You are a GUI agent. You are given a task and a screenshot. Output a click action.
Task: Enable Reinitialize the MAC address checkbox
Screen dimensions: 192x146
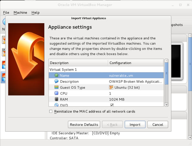click(51, 112)
